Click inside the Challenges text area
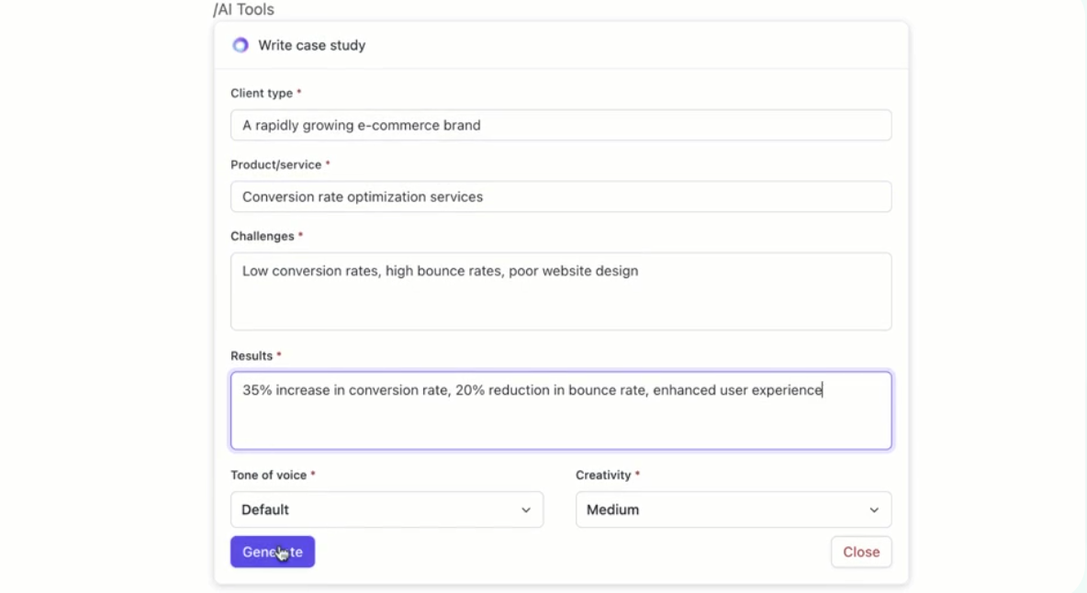Screen dimensions: 1087x593 (x=561, y=291)
